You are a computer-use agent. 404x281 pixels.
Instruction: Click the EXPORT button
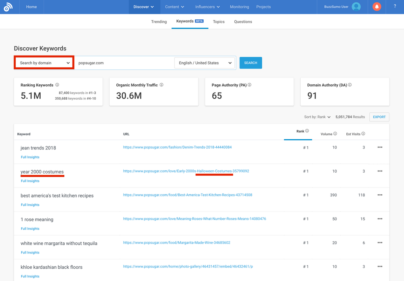point(379,117)
